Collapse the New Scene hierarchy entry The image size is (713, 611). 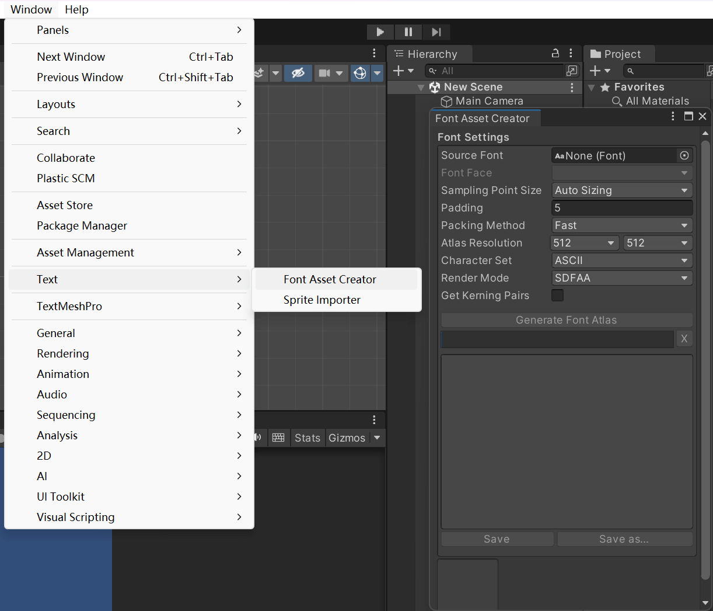tap(421, 86)
